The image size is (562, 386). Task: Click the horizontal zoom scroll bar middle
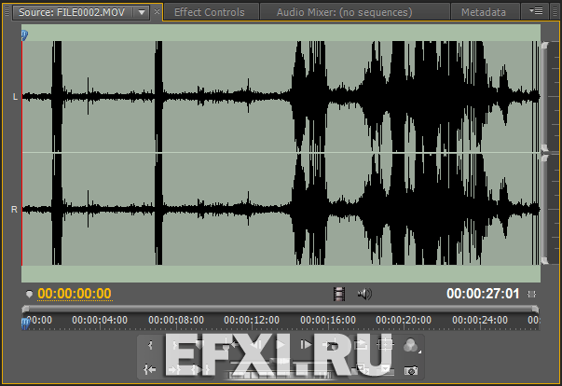(x=280, y=309)
